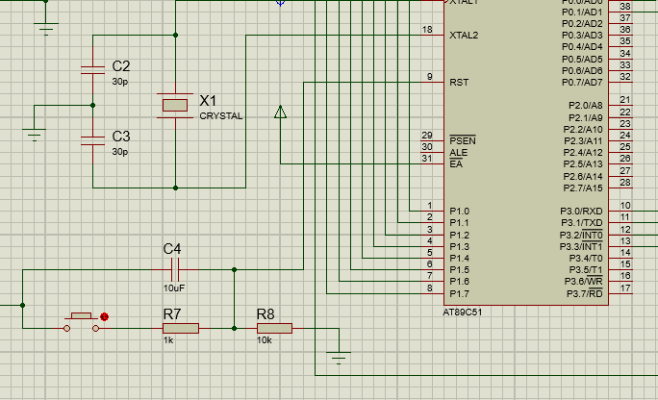This screenshot has width=658, height=400.
Task: Select the P1.0 pin 1
Action: [x=430, y=212]
